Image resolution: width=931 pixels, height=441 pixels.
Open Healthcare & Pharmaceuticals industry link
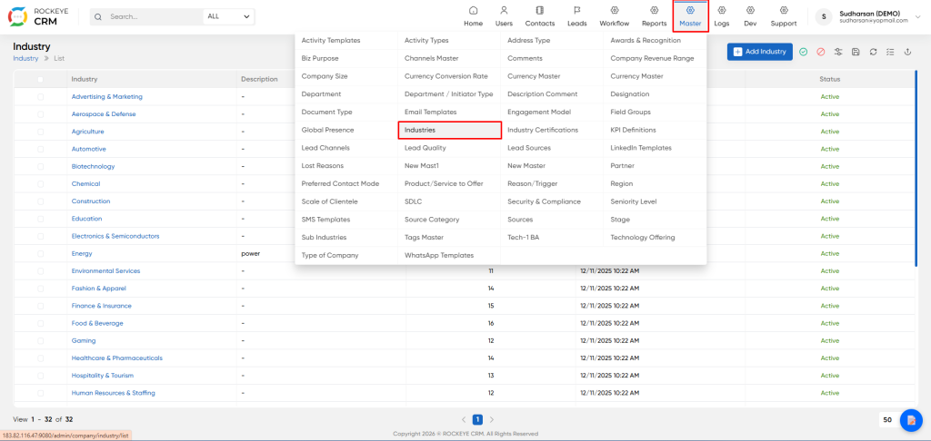pos(117,358)
